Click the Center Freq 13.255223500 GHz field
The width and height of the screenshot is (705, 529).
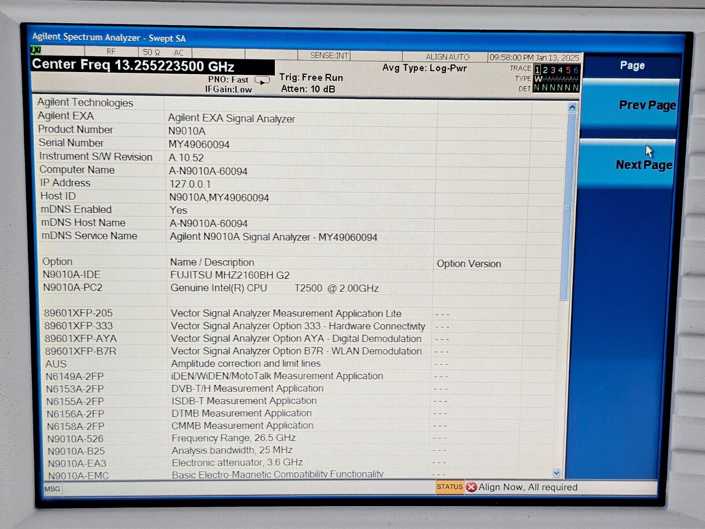(152, 65)
